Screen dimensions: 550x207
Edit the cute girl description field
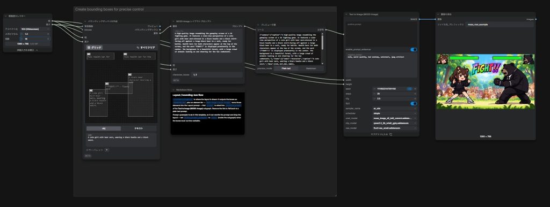point(121,139)
